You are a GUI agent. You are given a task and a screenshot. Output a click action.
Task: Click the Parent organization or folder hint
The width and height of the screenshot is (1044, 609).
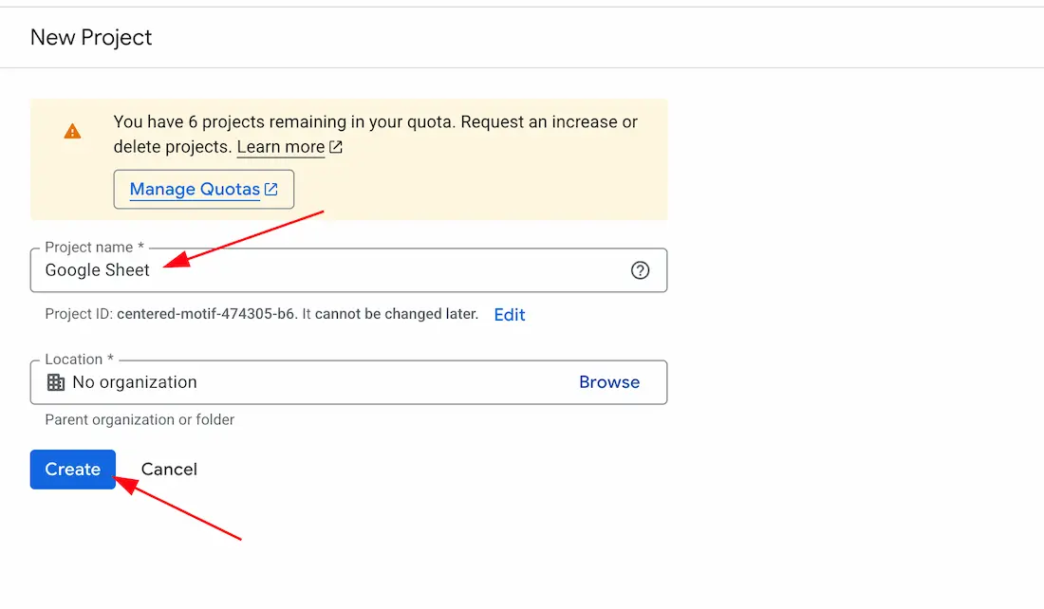[140, 419]
